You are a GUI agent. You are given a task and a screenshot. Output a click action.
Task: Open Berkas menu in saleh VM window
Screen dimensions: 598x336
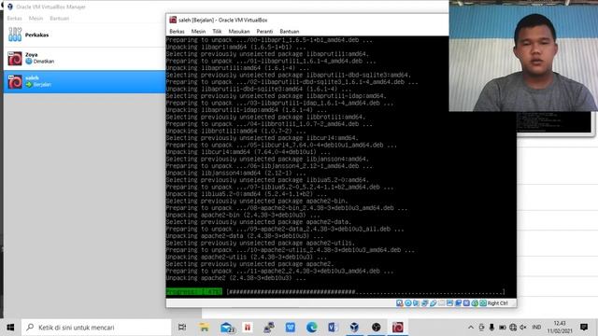(x=177, y=31)
